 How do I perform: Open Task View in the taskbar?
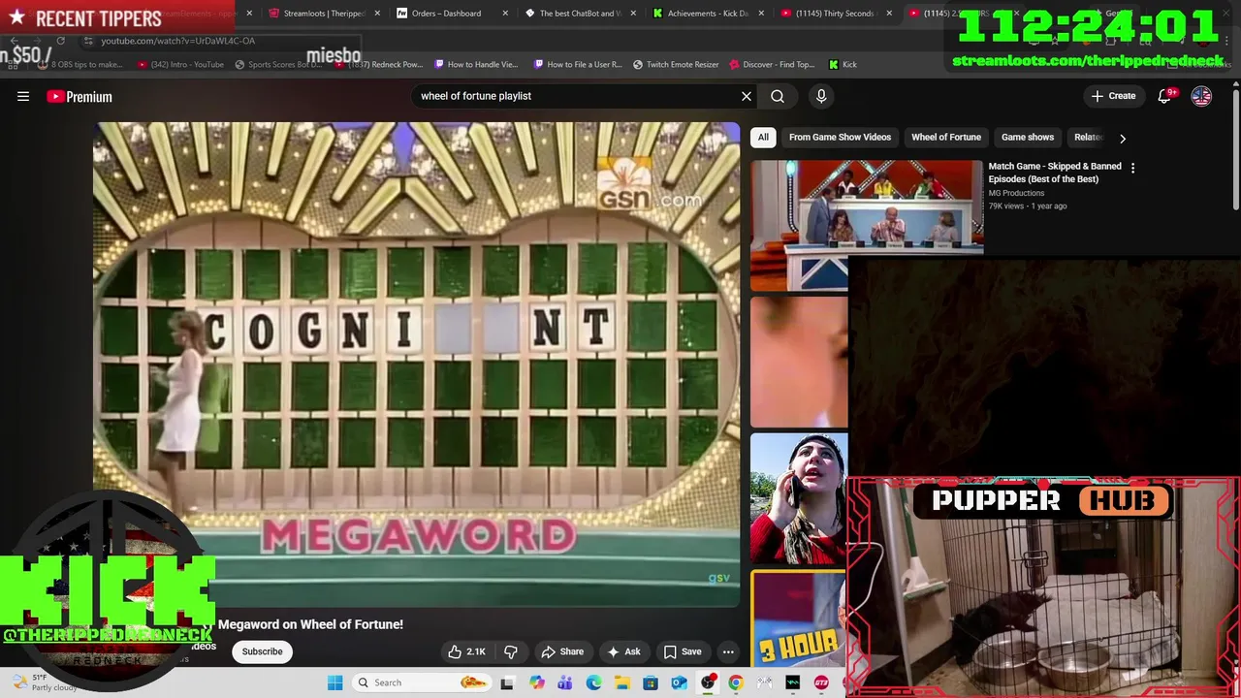[x=507, y=682]
